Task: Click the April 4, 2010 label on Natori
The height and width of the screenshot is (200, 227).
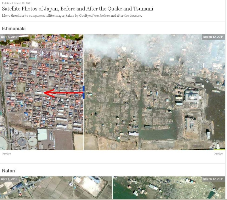Action: 9,179
